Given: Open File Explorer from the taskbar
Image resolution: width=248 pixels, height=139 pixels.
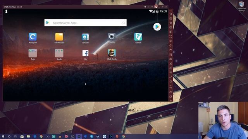Looking at the screenshot, I should click(x=28, y=136).
